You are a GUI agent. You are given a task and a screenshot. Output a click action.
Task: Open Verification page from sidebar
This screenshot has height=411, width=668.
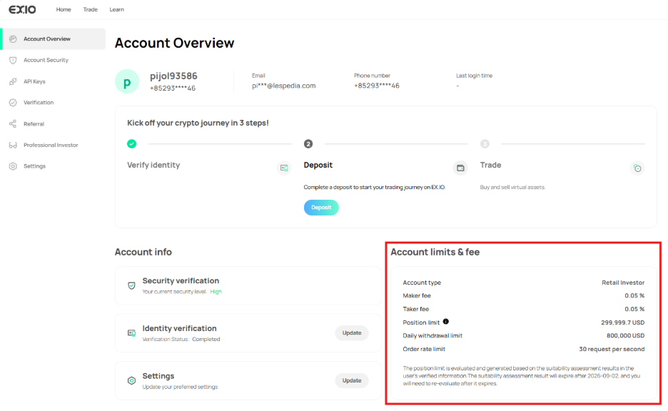(39, 103)
